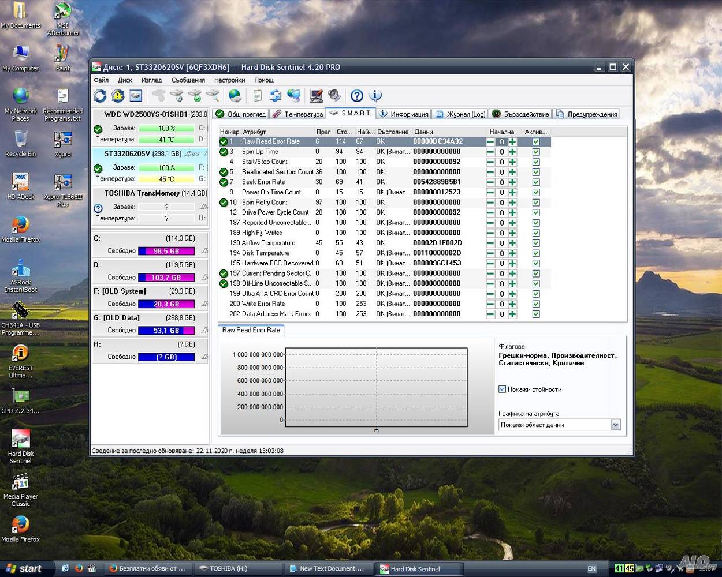
Task: Open GPU-Z desktop icon
Action: point(21,401)
